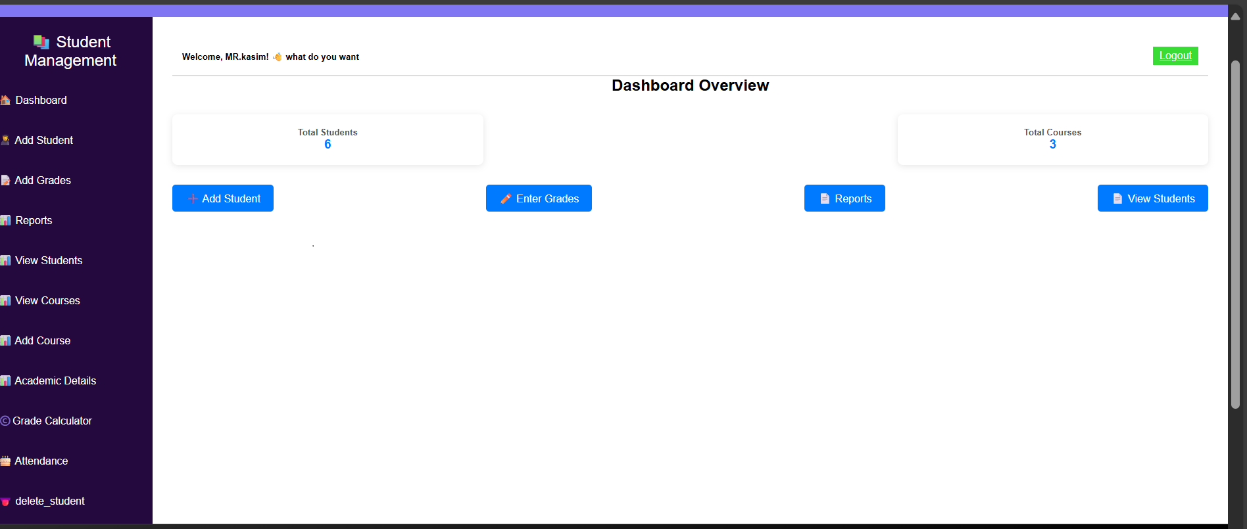Click the View Students chart icon in sidebar
1247x529 pixels.
5,260
